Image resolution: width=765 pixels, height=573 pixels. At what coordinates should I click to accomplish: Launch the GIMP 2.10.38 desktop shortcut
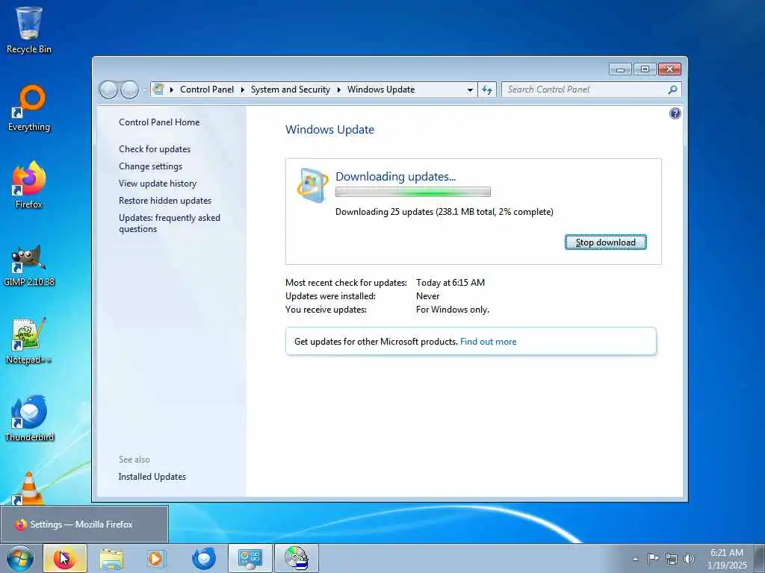coord(29,265)
